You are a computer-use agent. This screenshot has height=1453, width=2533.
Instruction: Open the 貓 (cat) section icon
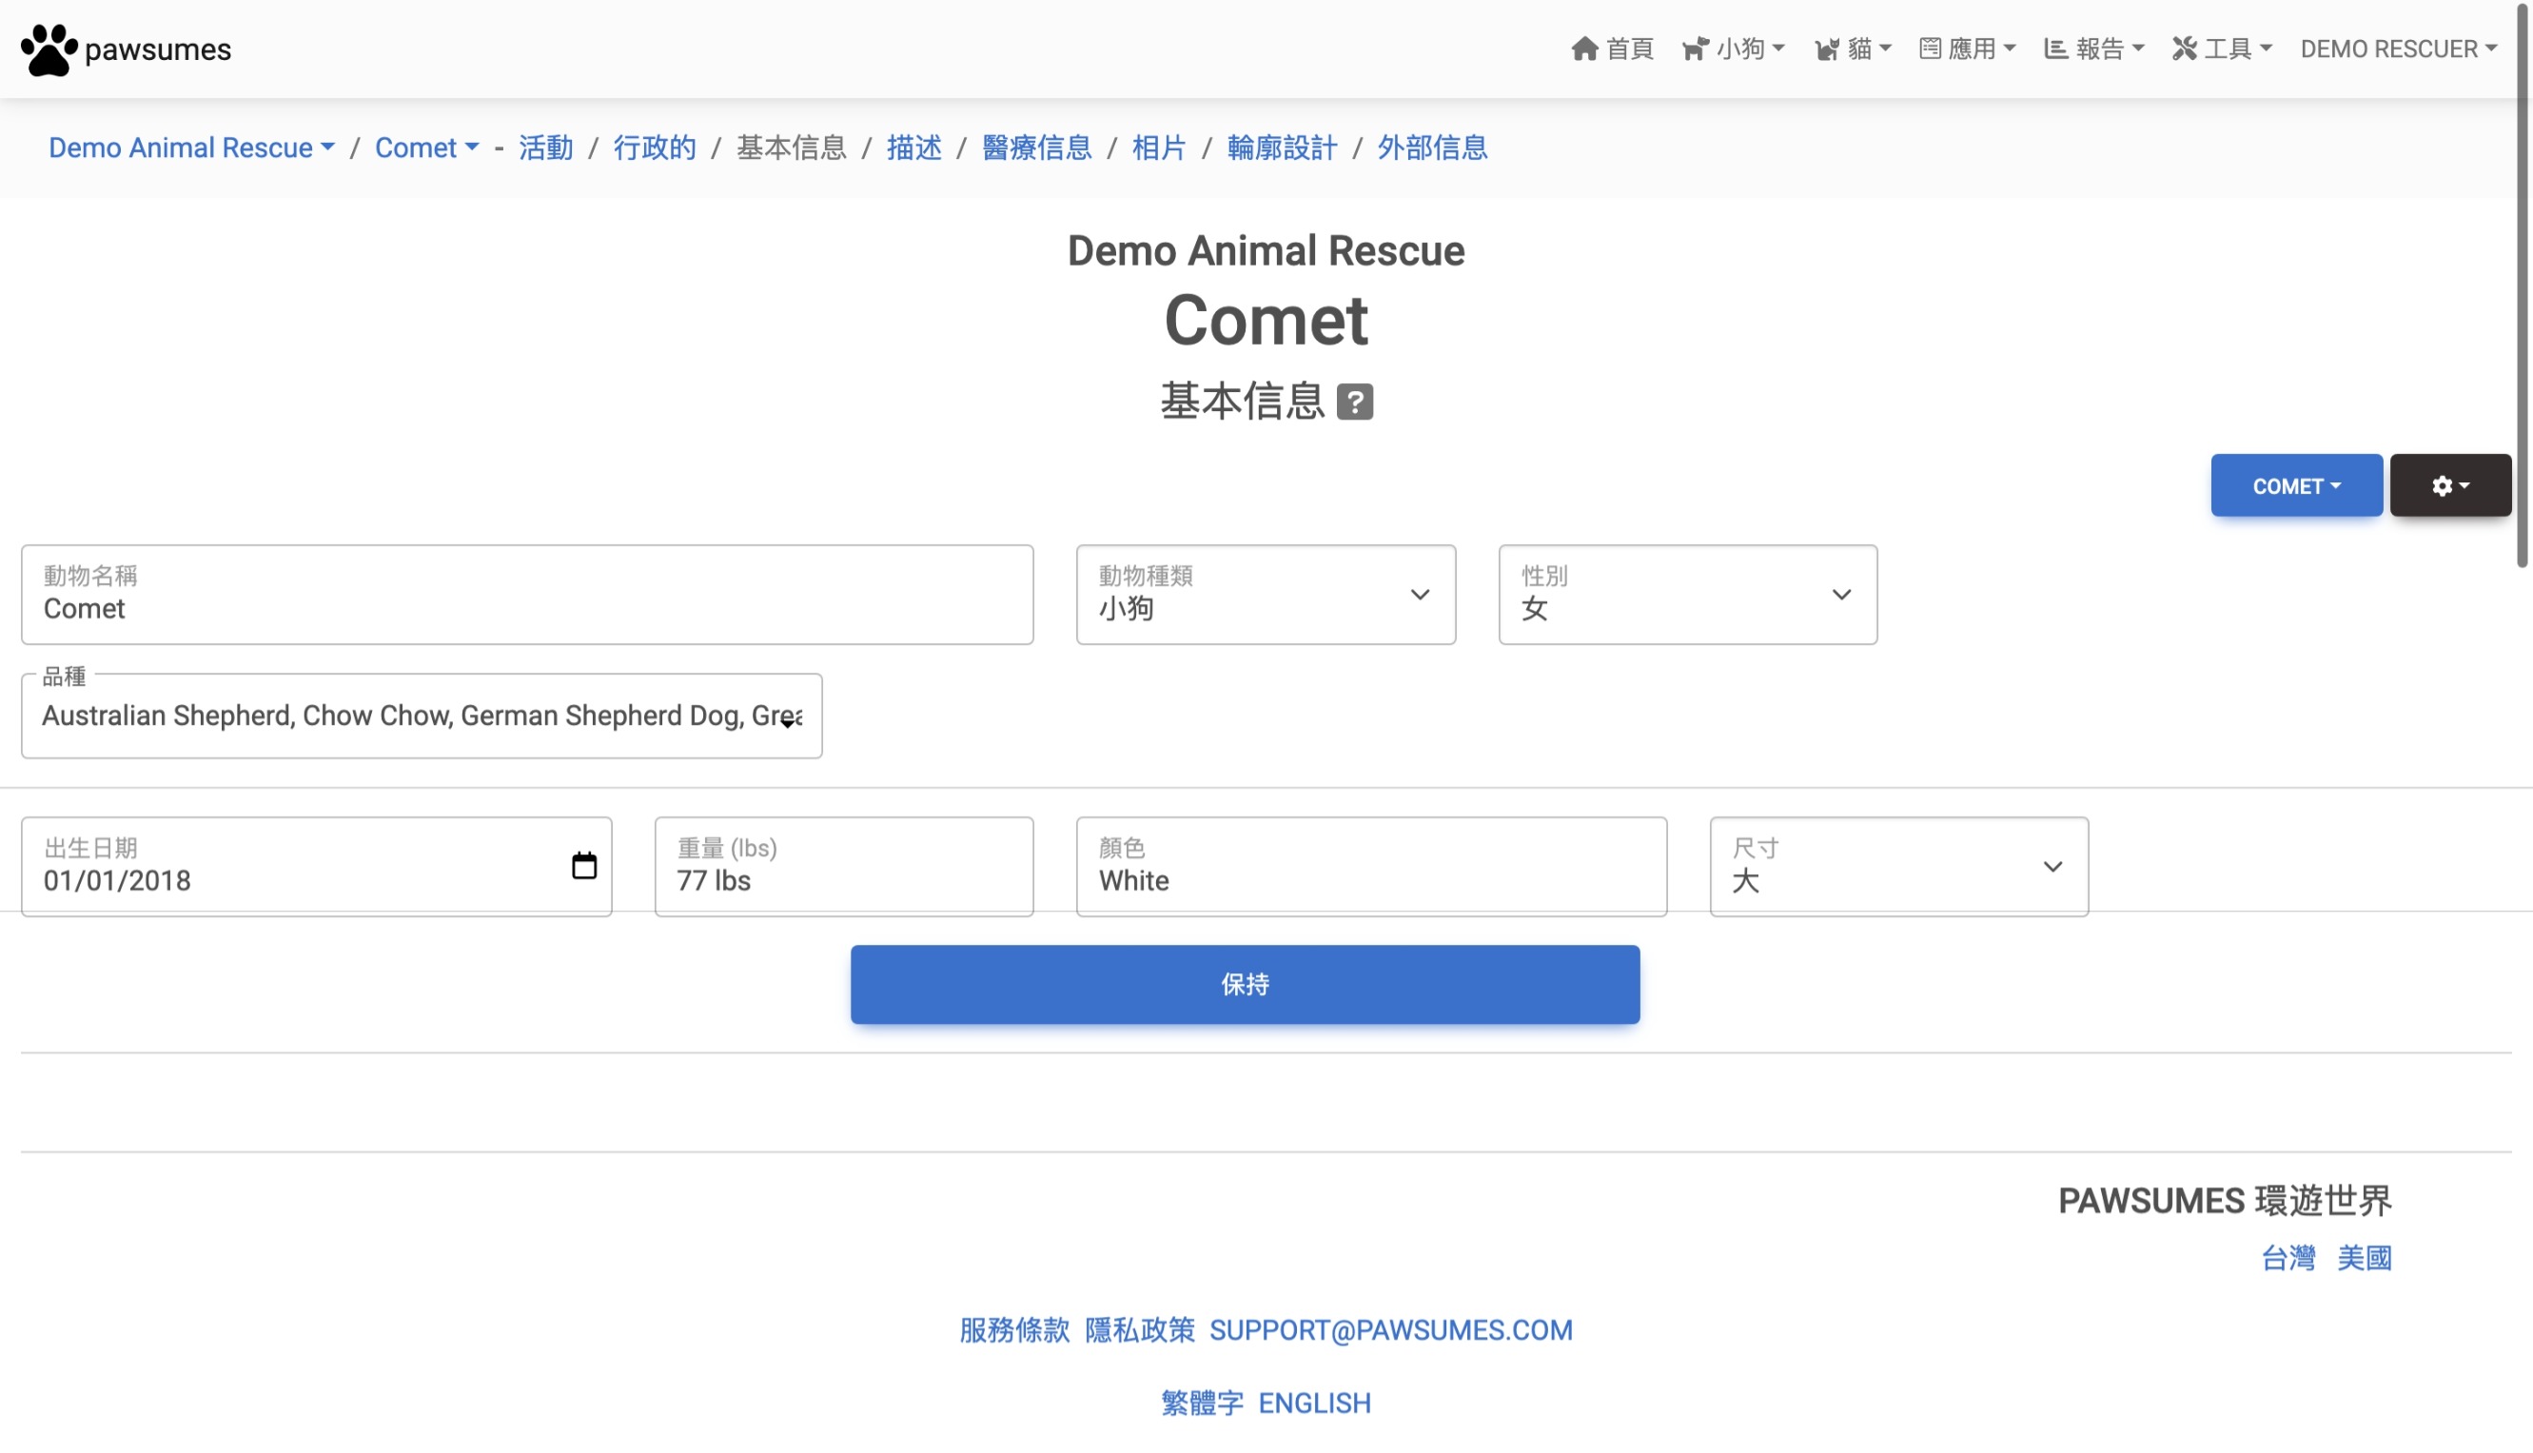pos(1827,49)
